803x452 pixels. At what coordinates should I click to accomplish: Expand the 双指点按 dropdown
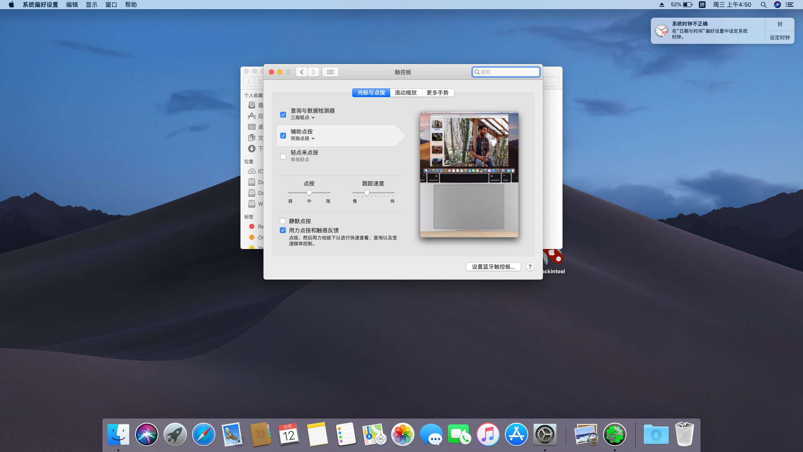pos(303,139)
